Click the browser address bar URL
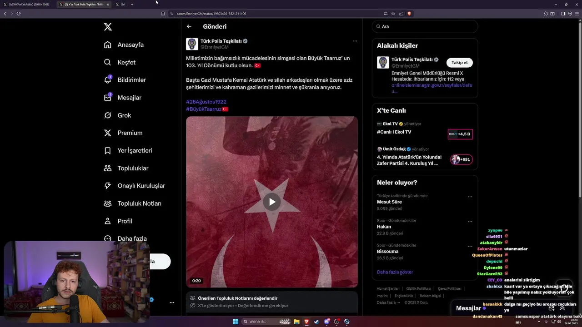The image size is (582, 327). click(211, 14)
